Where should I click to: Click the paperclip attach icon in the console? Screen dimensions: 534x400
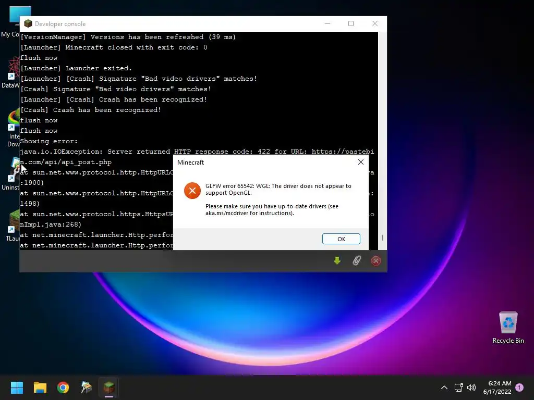pyautogui.click(x=356, y=260)
